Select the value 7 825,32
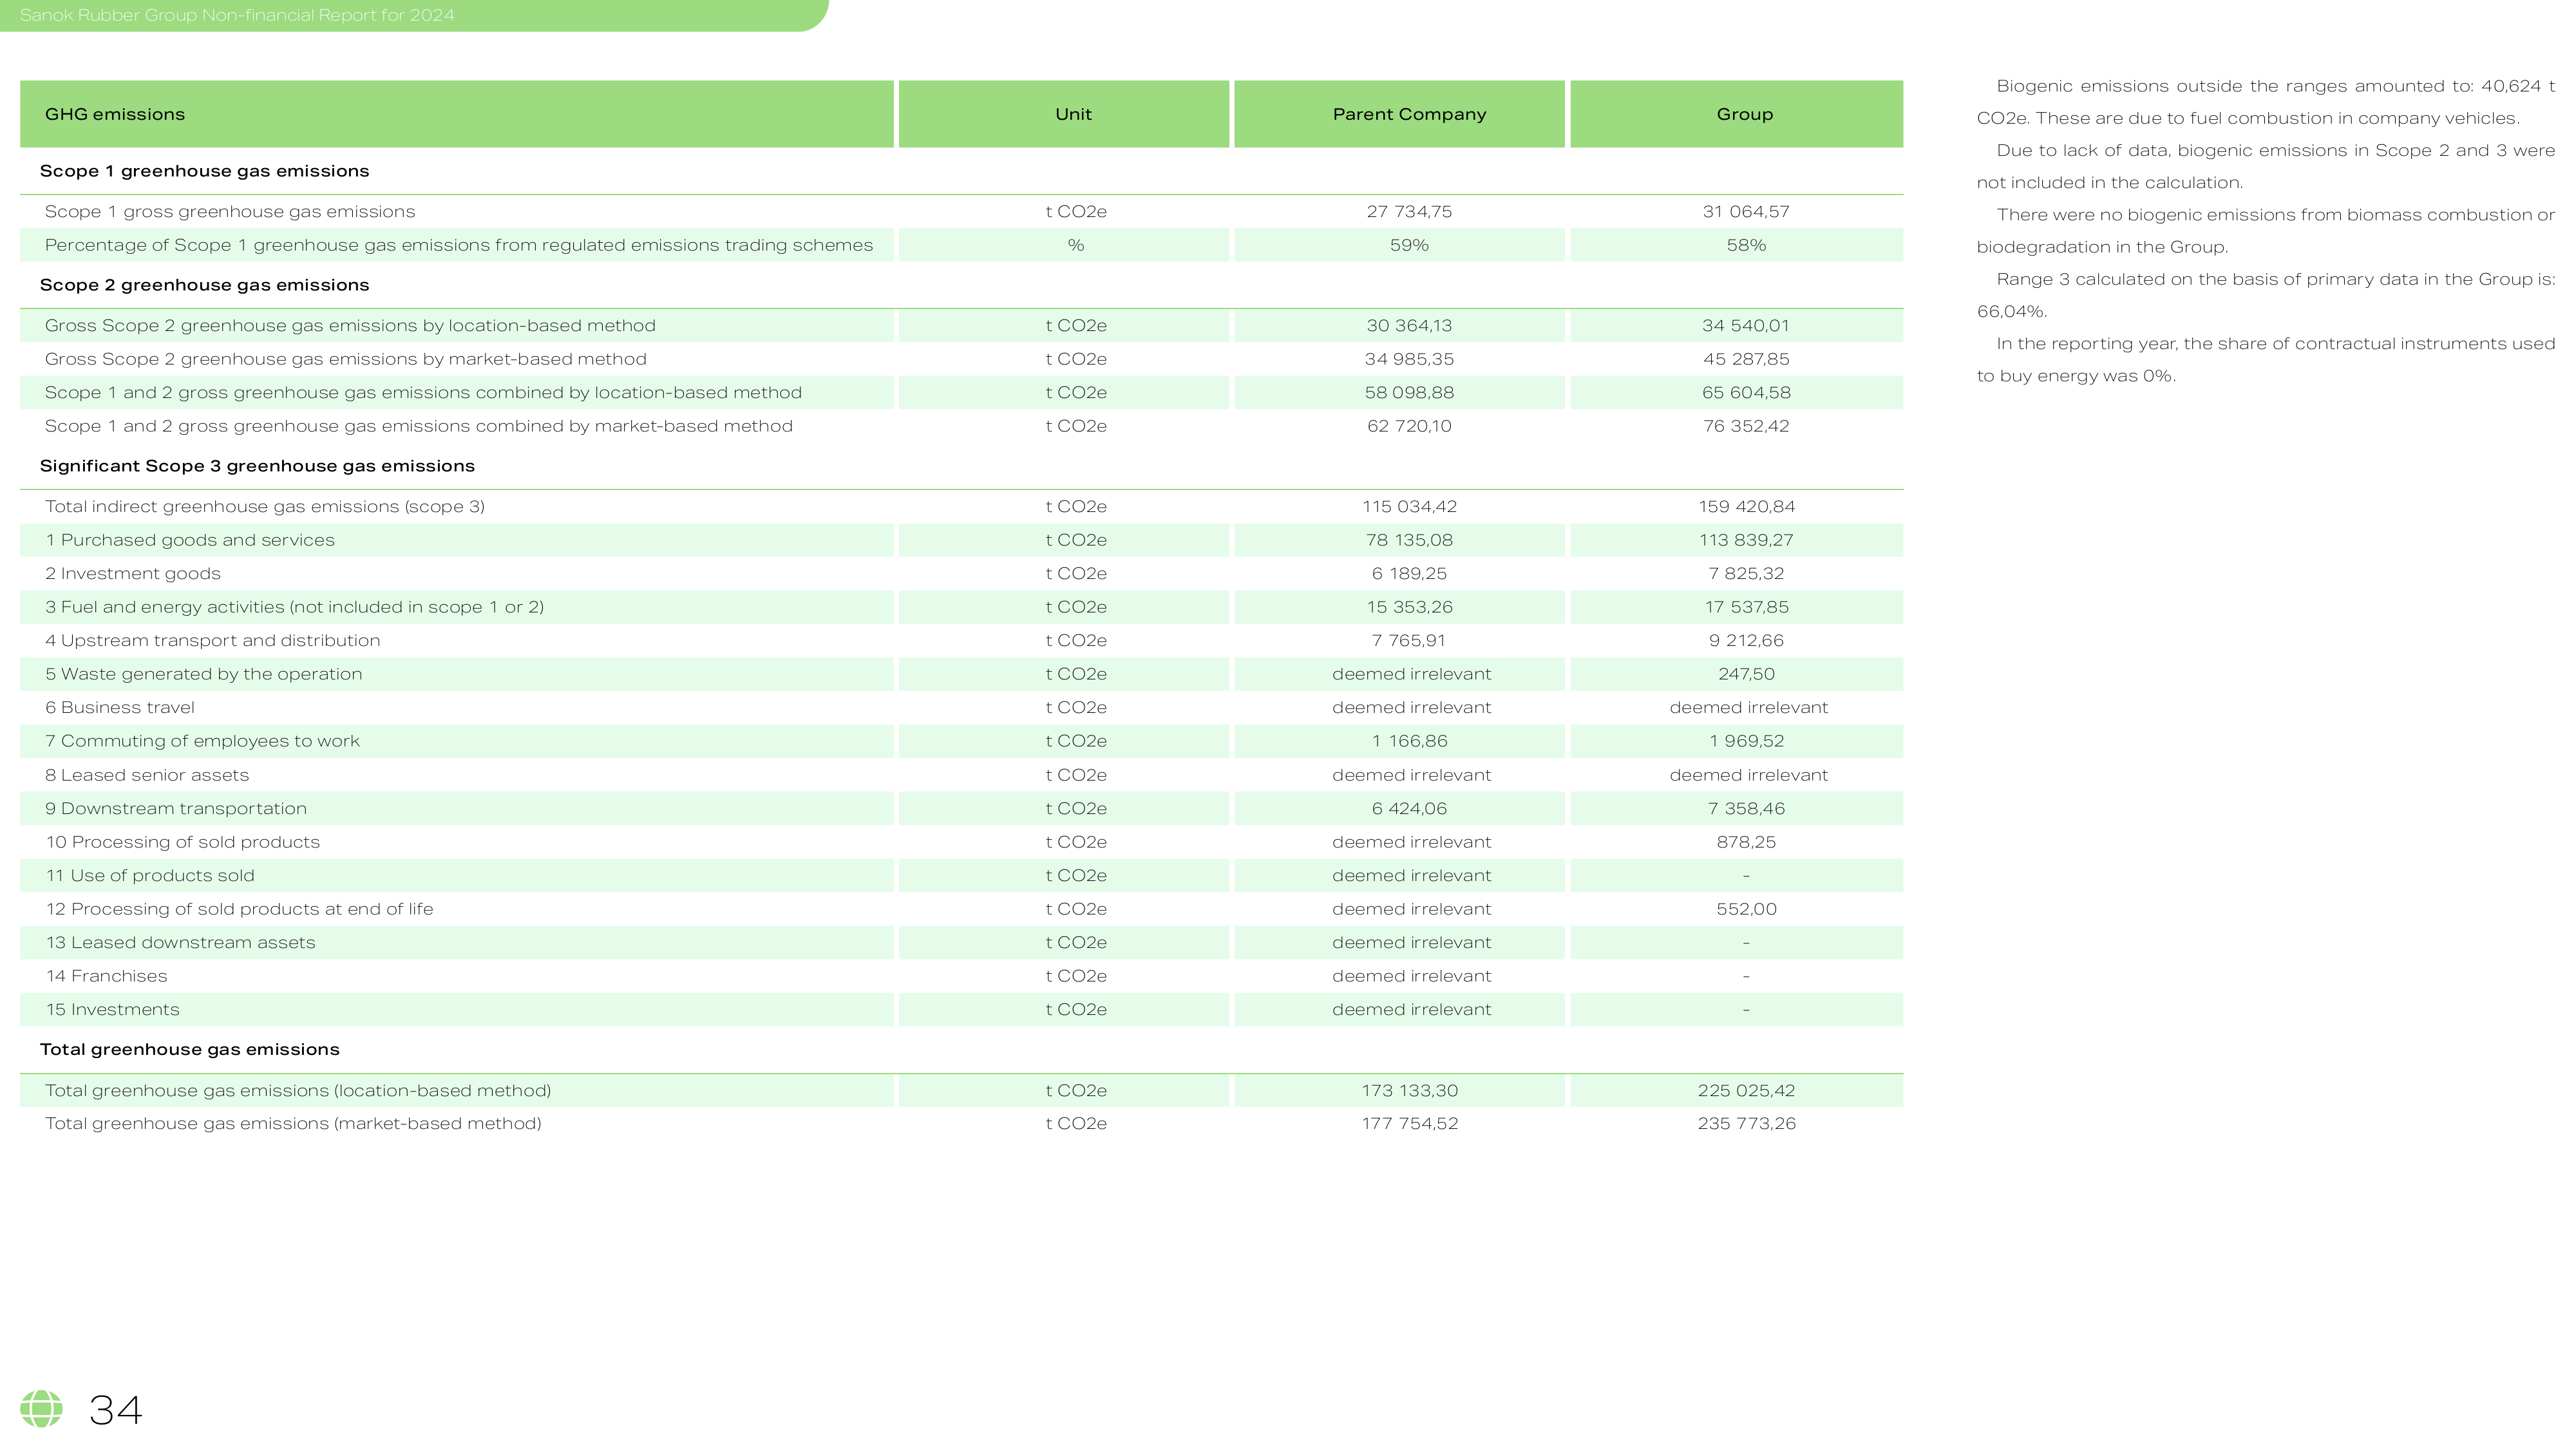 pyautogui.click(x=1746, y=574)
